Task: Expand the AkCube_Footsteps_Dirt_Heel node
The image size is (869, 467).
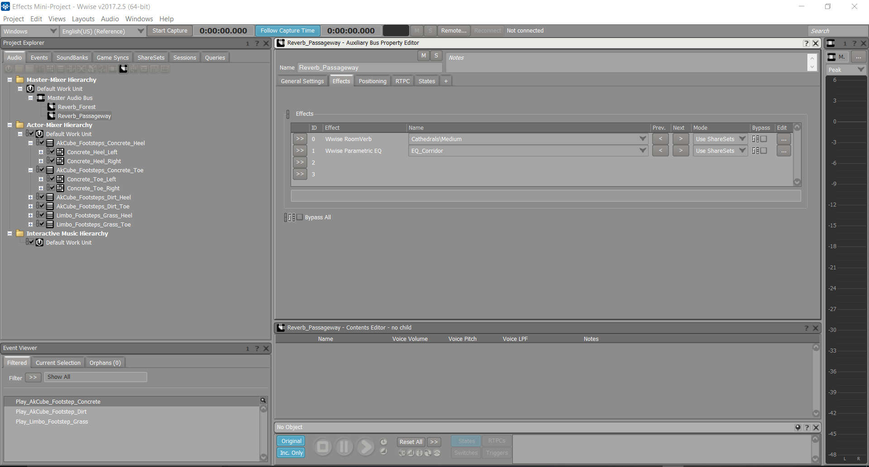Action: (x=30, y=197)
